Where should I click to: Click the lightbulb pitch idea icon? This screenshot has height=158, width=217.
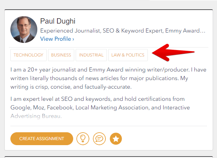83,138
